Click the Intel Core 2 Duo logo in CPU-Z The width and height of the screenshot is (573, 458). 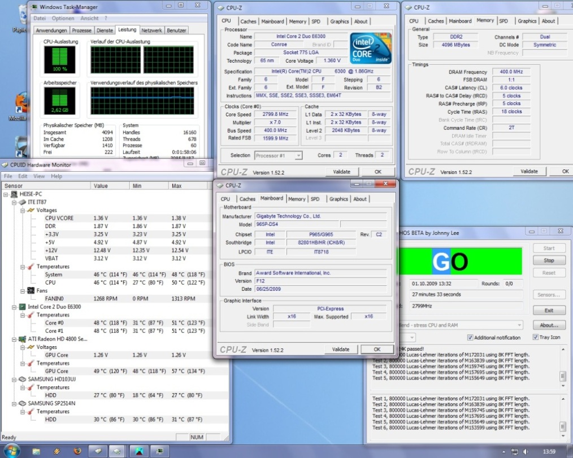coord(371,48)
